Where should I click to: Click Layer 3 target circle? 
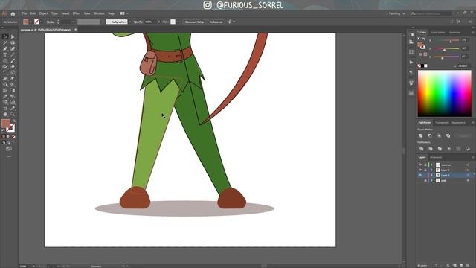click(468, 176)
